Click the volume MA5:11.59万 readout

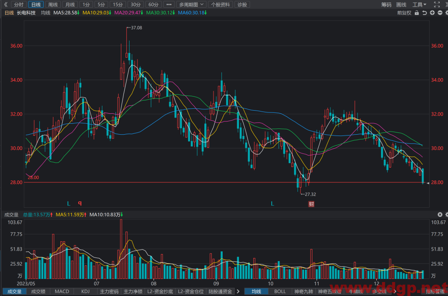click(x=71, y=215)
